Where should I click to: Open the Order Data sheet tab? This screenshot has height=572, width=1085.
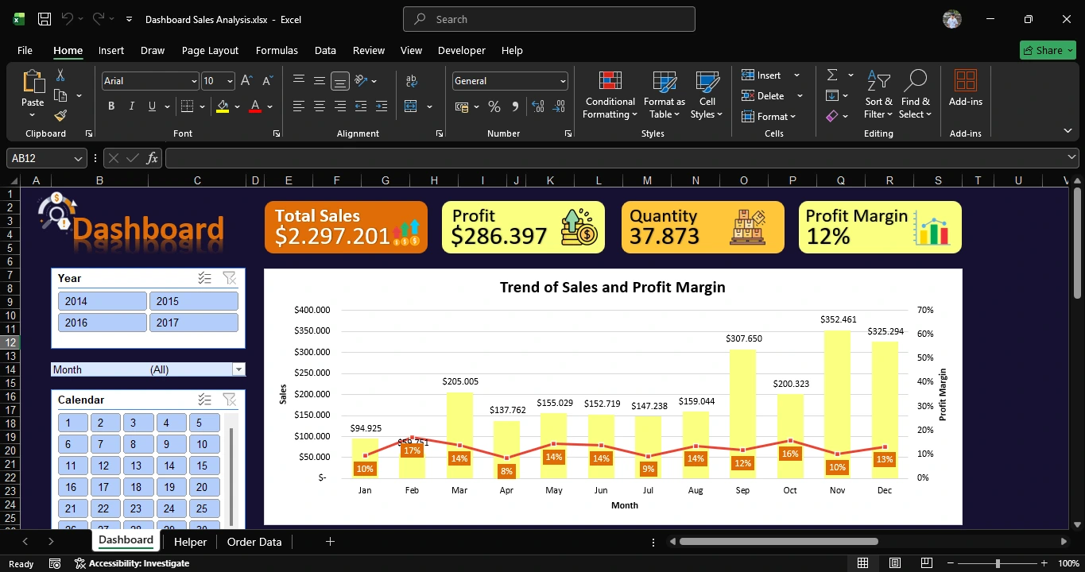click(254, 541)
